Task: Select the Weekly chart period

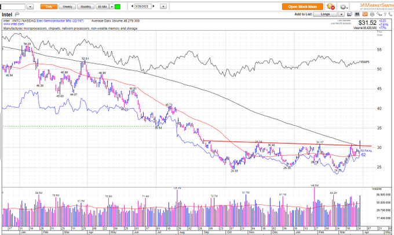Action: (67, 7)
